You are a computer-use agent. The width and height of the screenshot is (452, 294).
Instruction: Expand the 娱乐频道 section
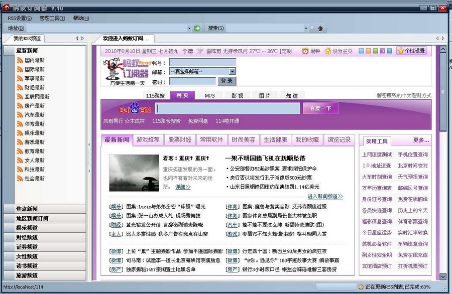click(x=45, y=228)
